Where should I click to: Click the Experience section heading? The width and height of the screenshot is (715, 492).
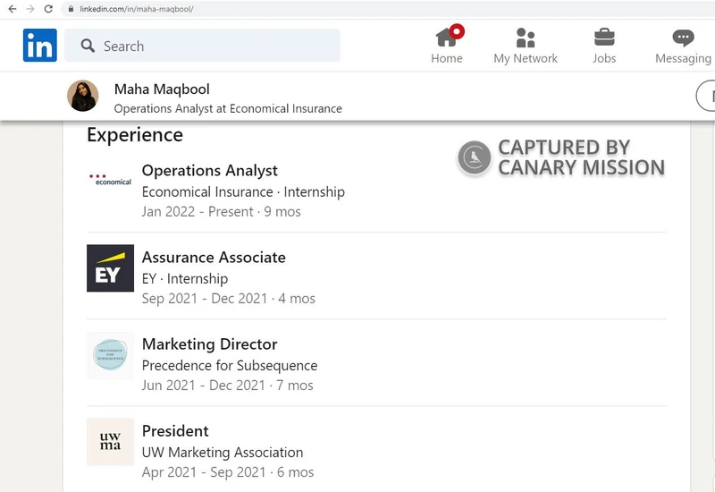coord(135,135)
